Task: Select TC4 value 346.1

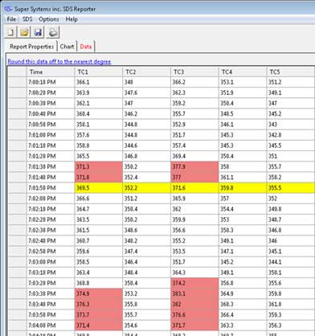Action: click(243, 125)
